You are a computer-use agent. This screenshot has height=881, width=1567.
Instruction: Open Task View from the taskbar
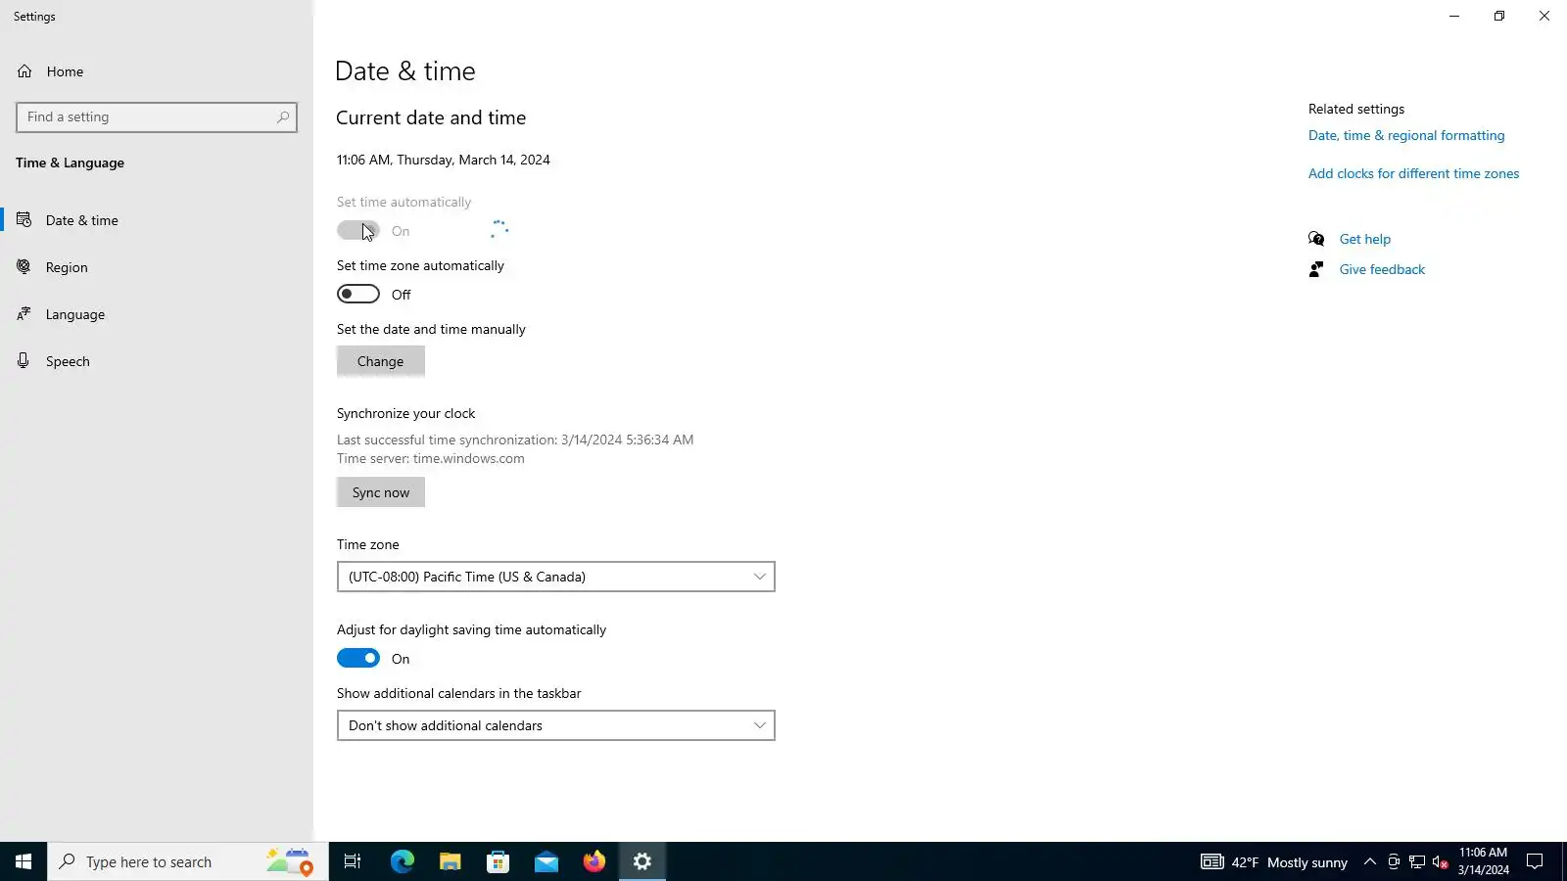click(x=353, y=861)
